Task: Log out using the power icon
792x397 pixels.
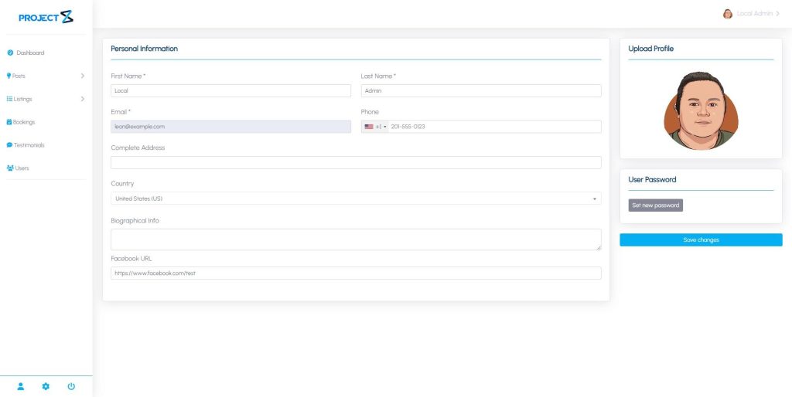Action: [71, 386]
